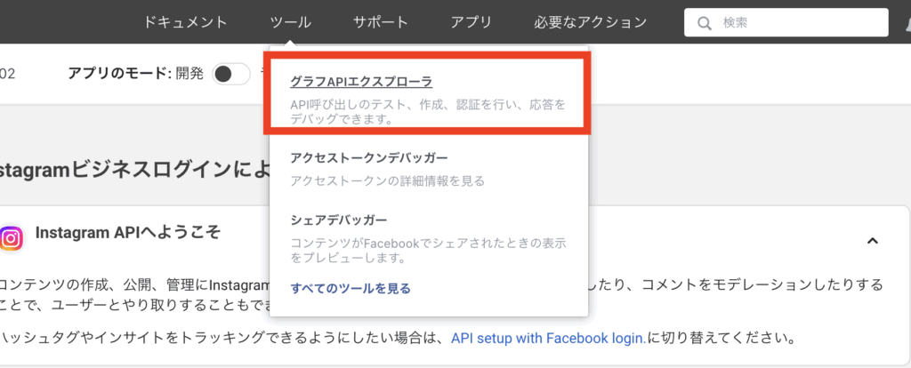The width and height of the screenshot is (911, 368).
Task: Toggle the アプリのモード switch
Action: coord(230,74)
